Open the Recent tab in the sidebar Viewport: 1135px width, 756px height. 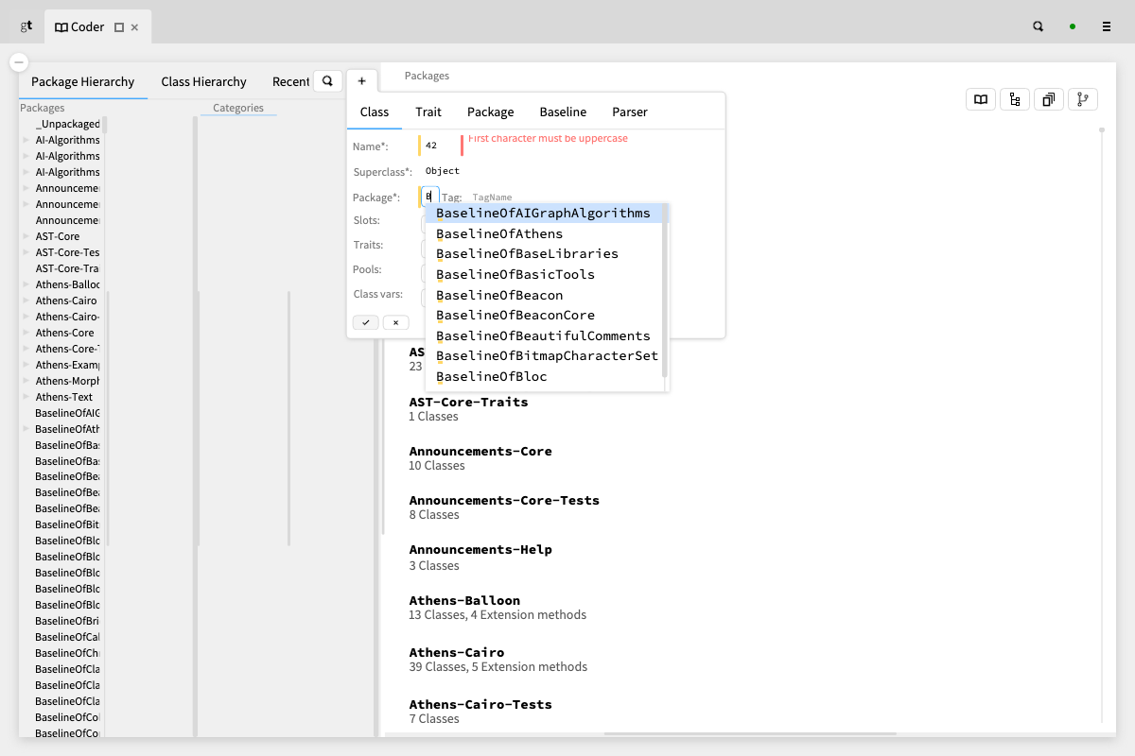coord(290,82)
